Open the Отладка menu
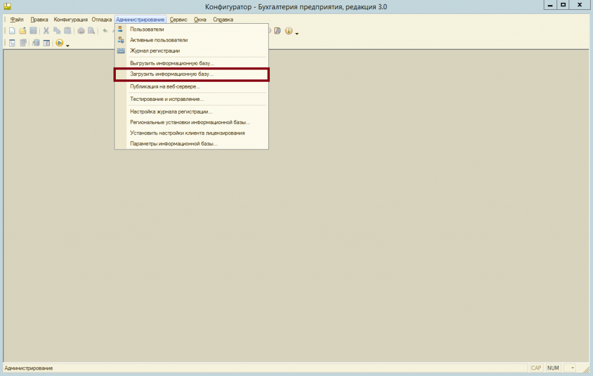This screenshot has width=593, height=376. [x=102, y=20]
